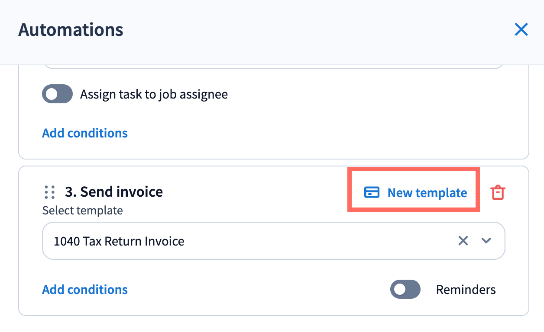The width and height of the screenshot is (544, 332).
Task: Click the Reminders label text
Action: [x=466, y=289]
